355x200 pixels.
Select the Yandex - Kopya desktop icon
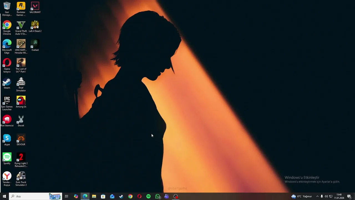click(7, 179)
